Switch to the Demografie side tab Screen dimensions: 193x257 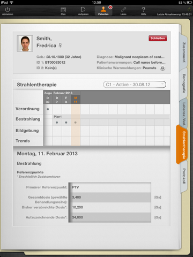[184, 84]
